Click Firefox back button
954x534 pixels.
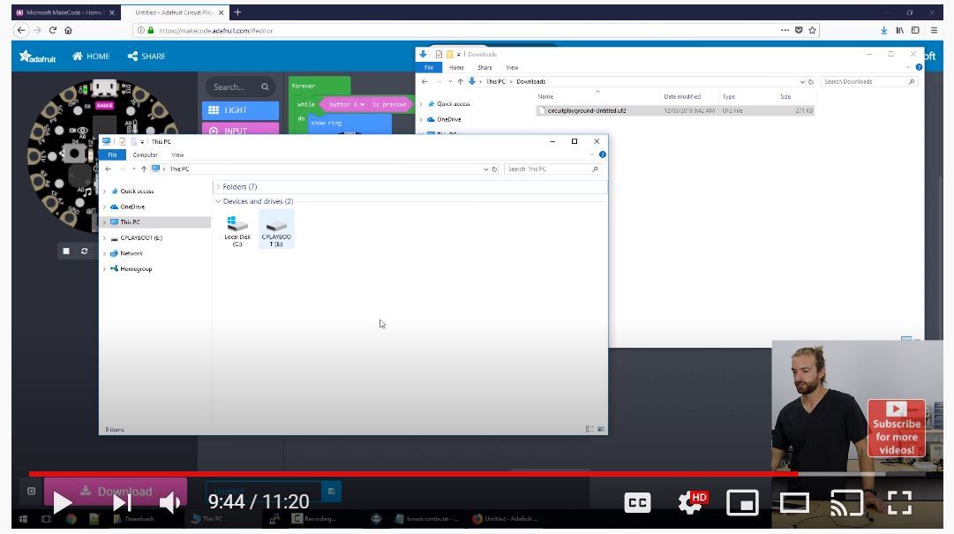(x=21, y=30)
